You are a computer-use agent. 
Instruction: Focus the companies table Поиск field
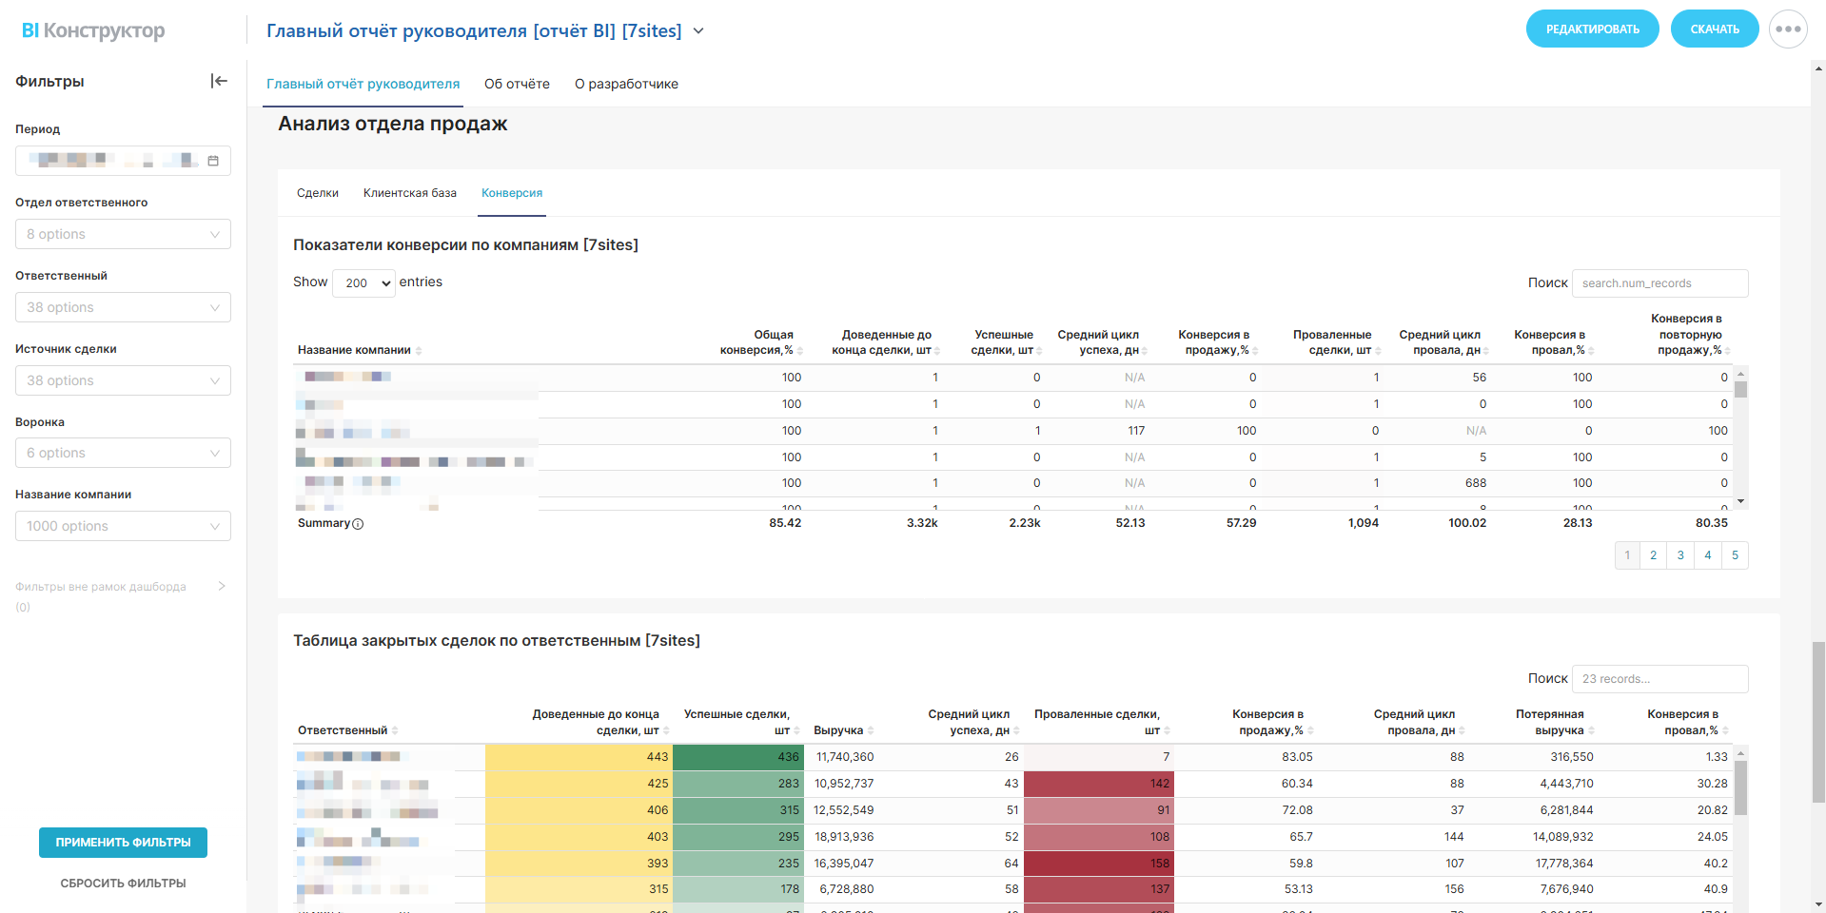tap(1659, 283)
